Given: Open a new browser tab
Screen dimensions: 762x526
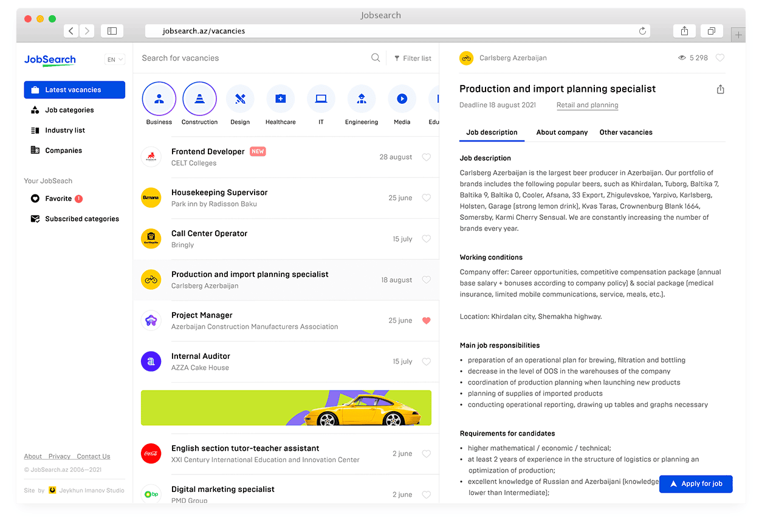Looking at the screenshot, I should tap(738, 35).
